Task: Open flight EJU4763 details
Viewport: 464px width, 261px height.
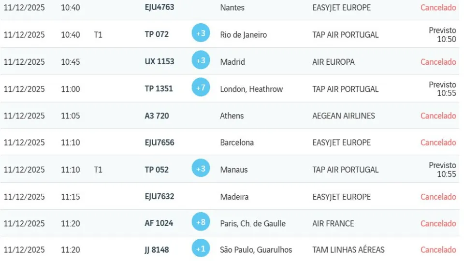Action: 159,8
